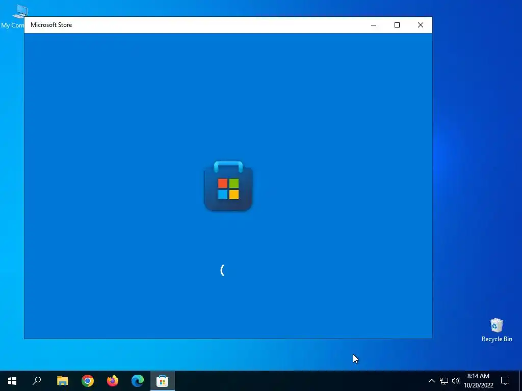Show hidden system tray icons

click(x=431, y=381)
